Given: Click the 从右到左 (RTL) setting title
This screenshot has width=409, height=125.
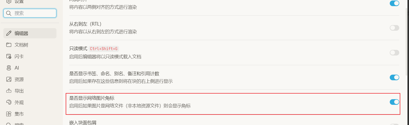Looking at the screenshot, I should coord(85,24).
